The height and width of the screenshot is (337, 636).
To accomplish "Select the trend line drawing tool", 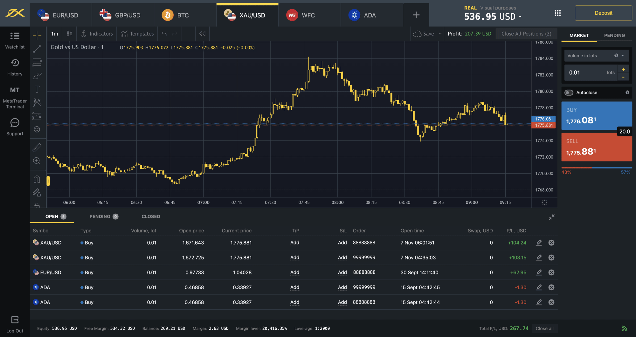I will (37, 49).
